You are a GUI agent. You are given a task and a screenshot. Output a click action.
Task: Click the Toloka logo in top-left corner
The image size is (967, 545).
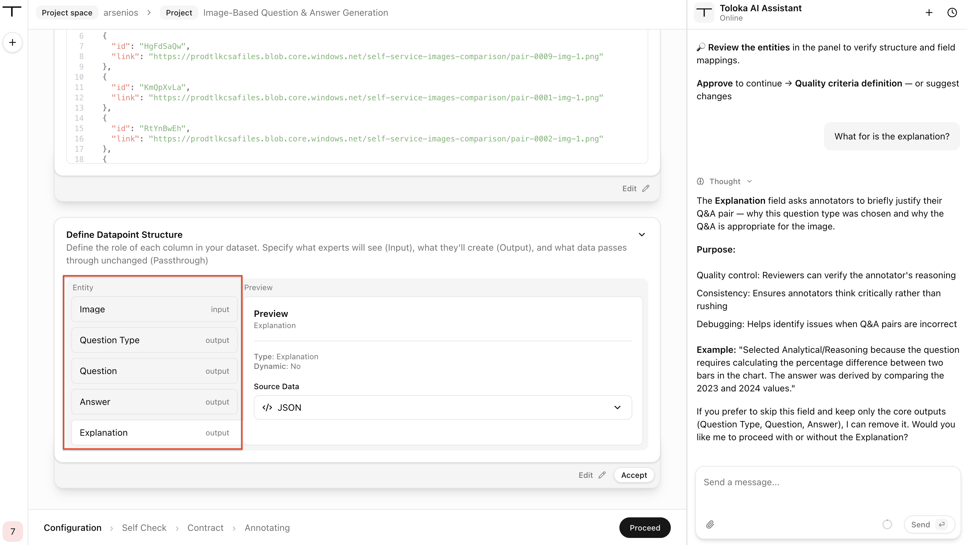(x=13, y=12)
